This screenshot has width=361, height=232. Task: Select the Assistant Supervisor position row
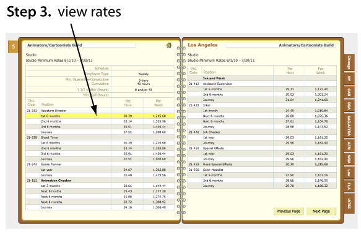[x=262, y=84]
